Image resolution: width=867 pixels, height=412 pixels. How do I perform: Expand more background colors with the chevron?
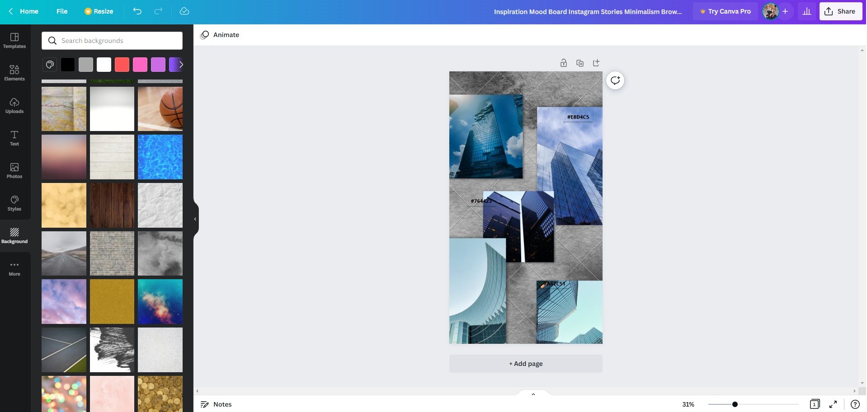click(x=180, y=64)
